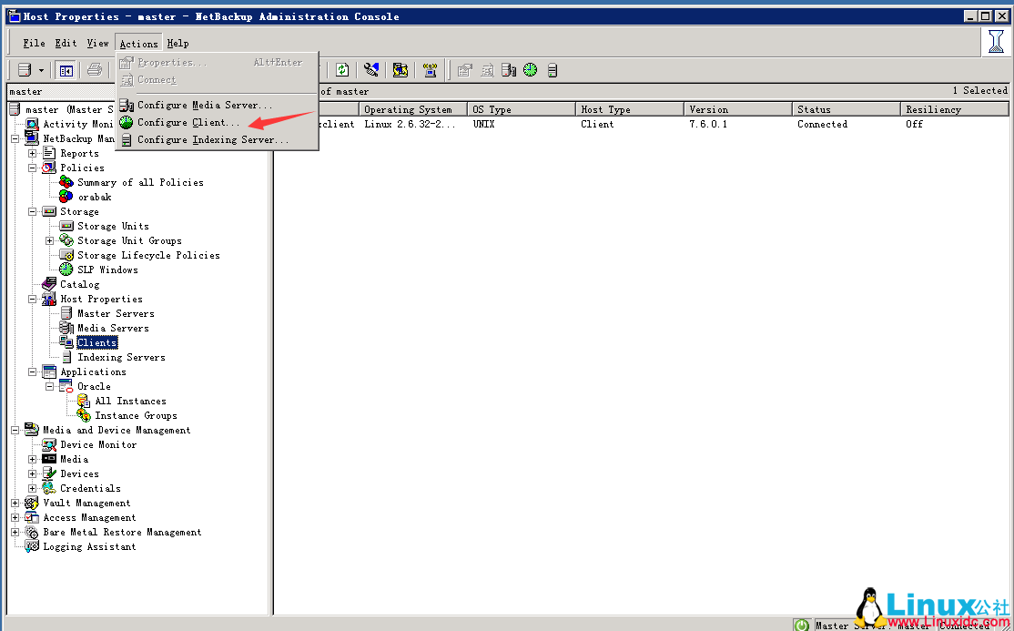Click the Device Monitor icon in the tree

click(48, 444)
